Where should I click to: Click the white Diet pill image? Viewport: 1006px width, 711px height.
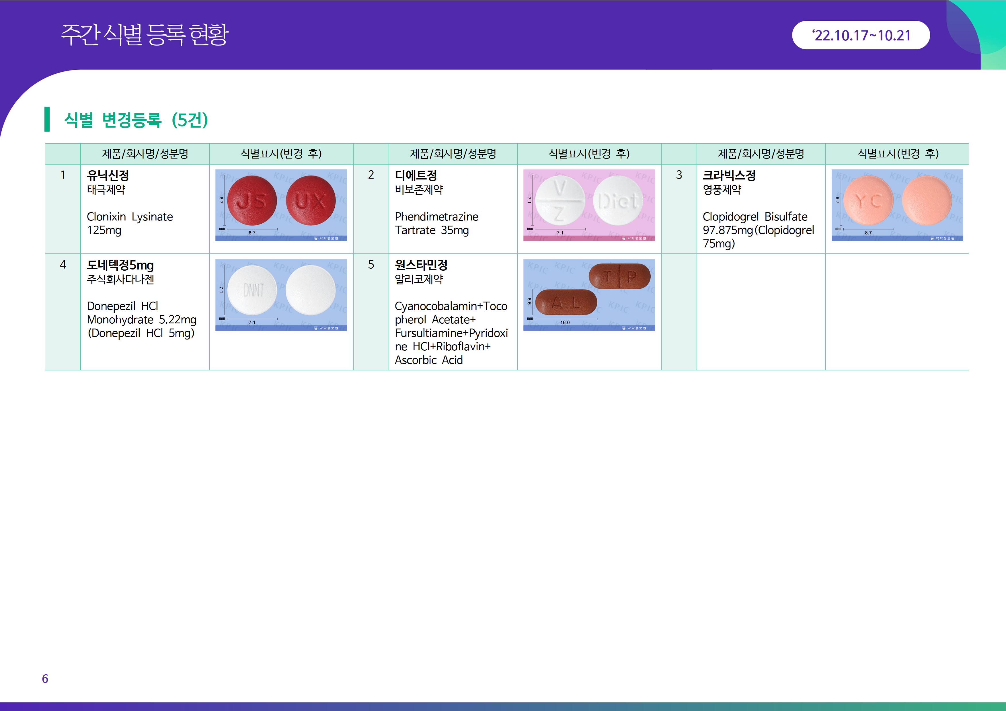pos(618,201)
